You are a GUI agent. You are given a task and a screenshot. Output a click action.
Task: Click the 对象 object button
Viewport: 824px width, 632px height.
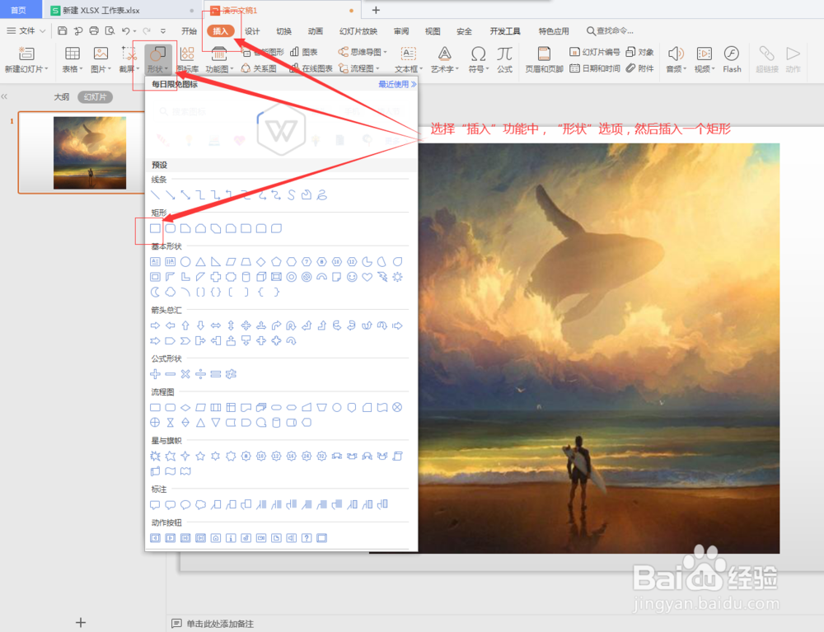[639, 51]
